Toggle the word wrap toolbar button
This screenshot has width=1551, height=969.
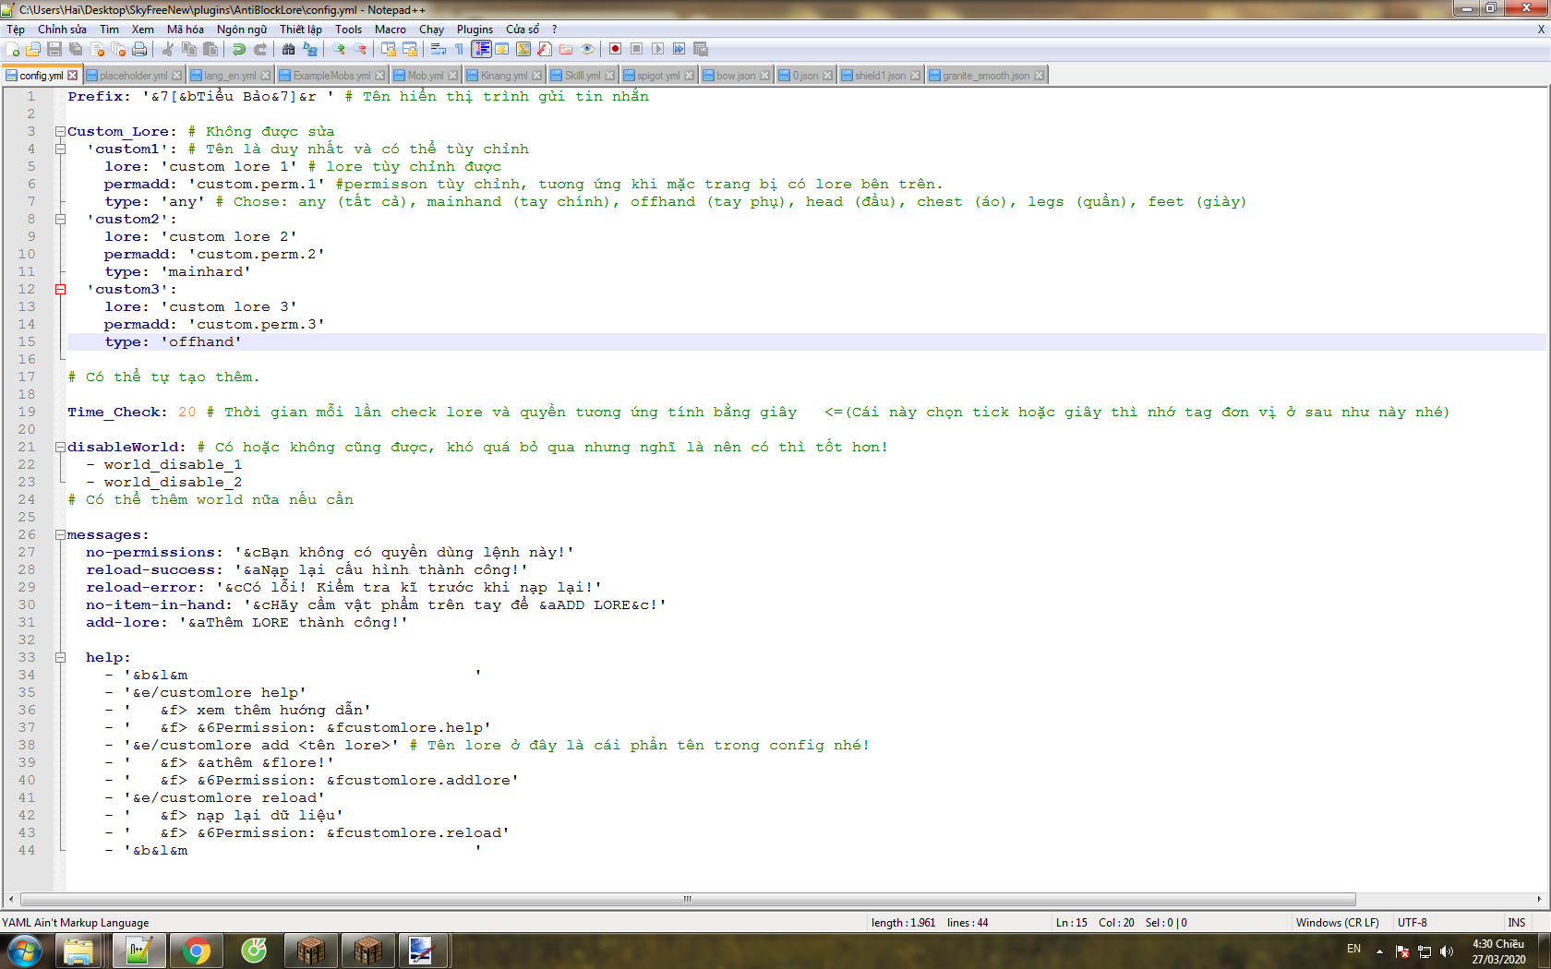point(439,49)
